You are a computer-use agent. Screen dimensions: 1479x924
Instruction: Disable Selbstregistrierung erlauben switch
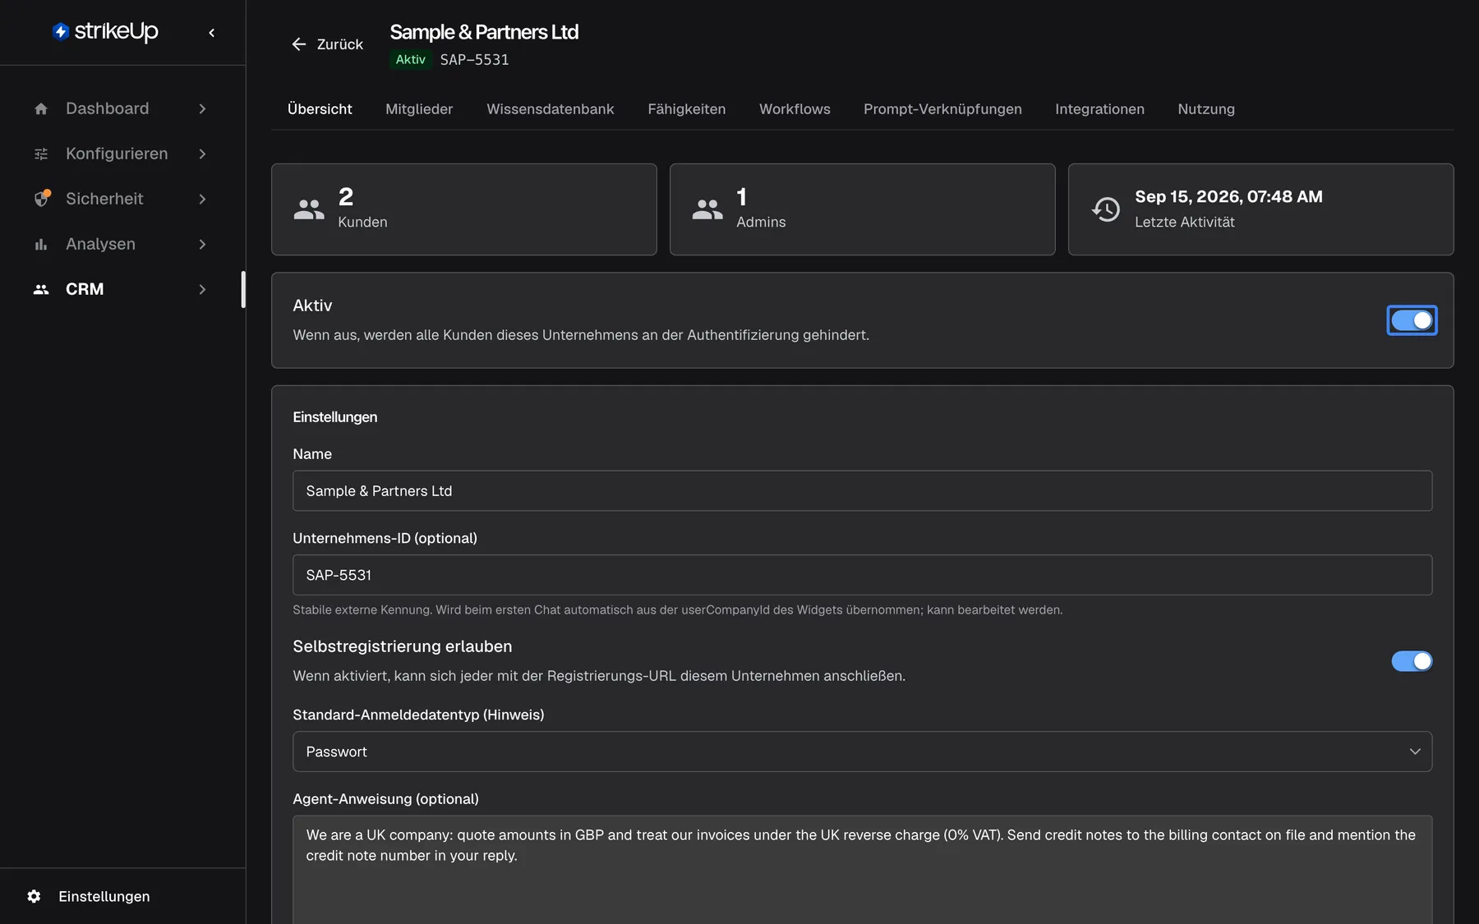[x=1412, y=661]
